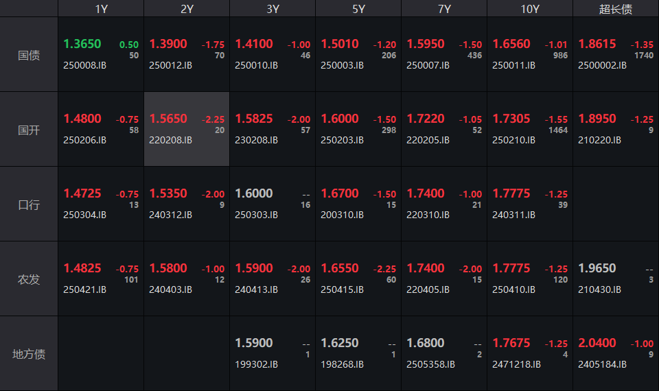Viewport: 659px width, 391px height.
Task: Click the 地方债 row label
Action: 29,354
